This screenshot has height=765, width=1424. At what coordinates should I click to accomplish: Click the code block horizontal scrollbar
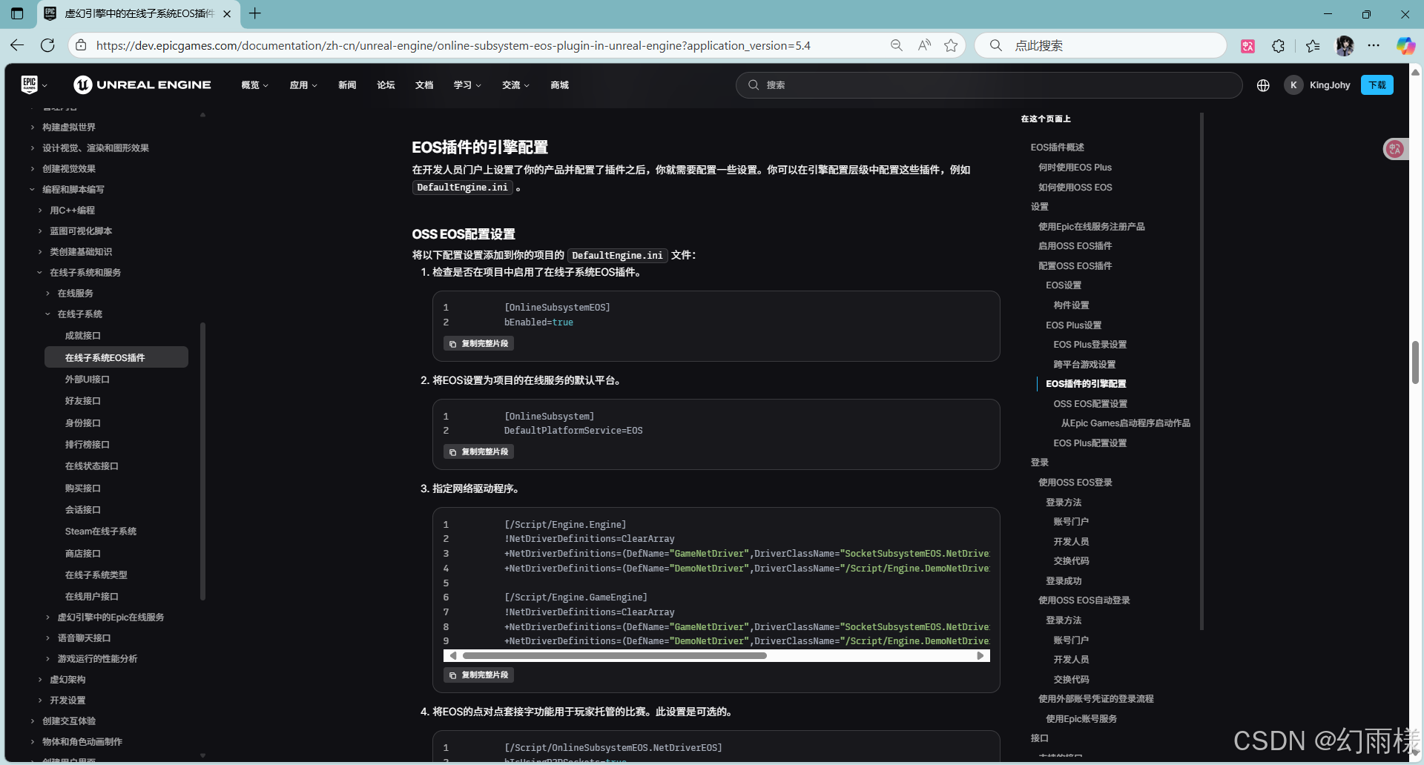coord(614,656)
